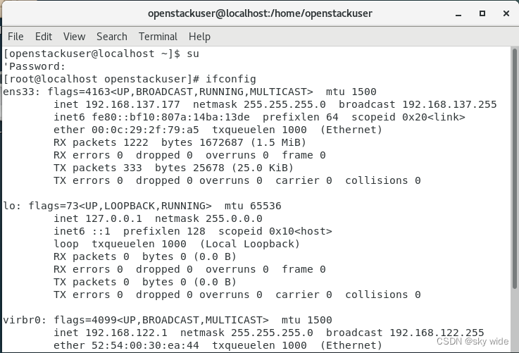Open the Terminal menu
Image resolution: width=519 pixels, height=353 pixels.
pyautogui.click(x=158, y=37)
